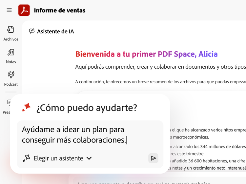The width and height of the screenshot is (246, 184).
Task: Click the Archivos label
Action: pyautogui.click(x=11, y=39)
